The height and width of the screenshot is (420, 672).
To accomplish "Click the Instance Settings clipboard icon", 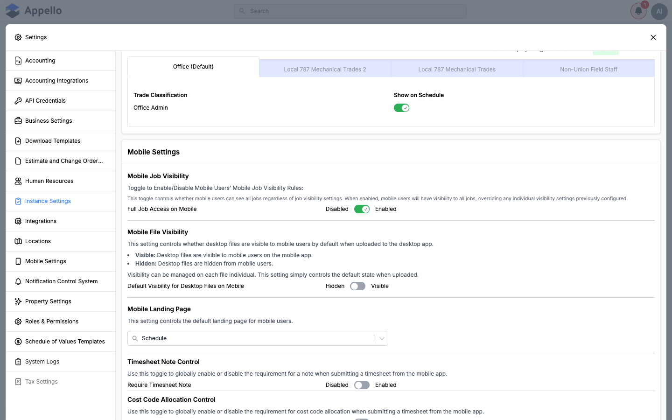I will 18,201.
